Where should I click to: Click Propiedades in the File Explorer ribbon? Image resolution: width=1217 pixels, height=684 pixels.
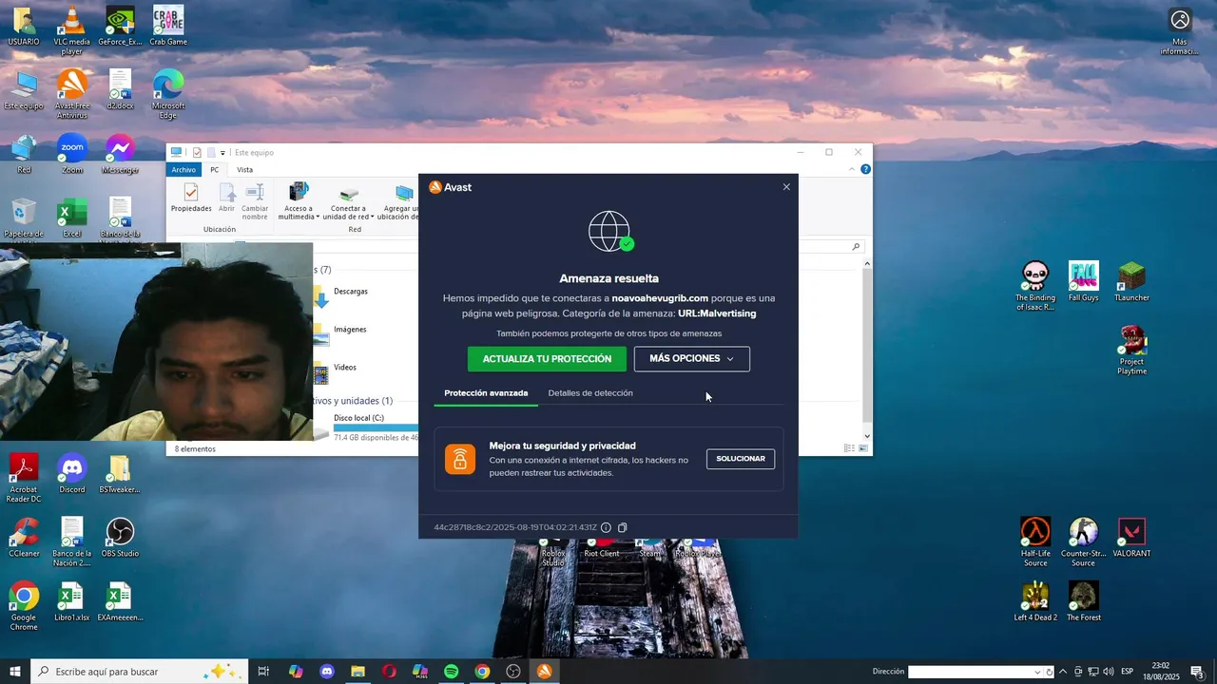[x=191, y=199]
